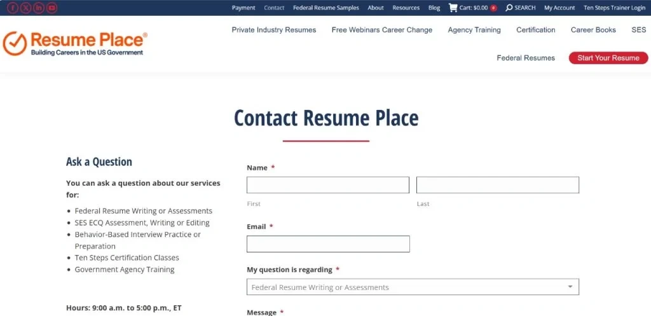This screenshot has height=316, width=651.
Task: Open 'My question is regarding' dropdown
Action: (413, 287)
